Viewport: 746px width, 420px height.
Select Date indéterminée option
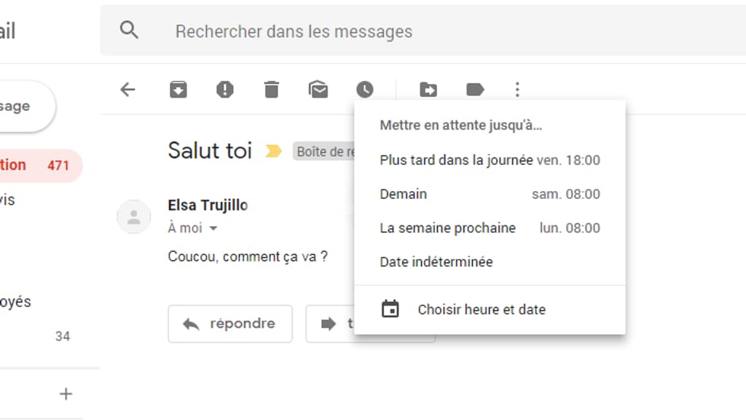436,262
